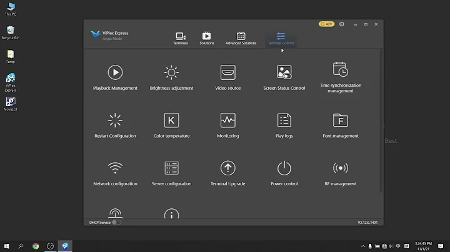Minimize the ViPlex Express window

tap(356, 24)
